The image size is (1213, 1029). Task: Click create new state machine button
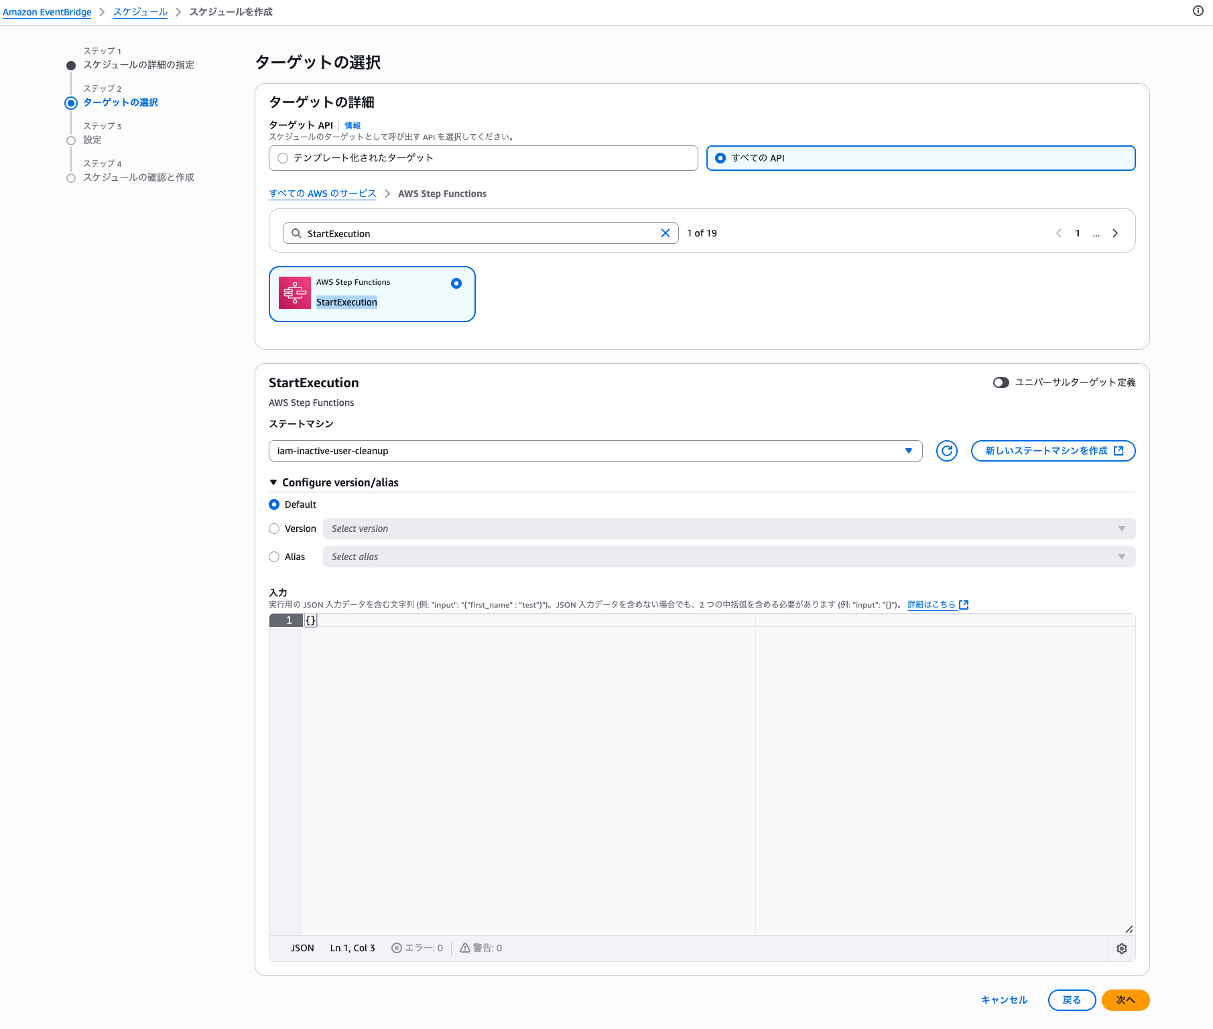1054,451
